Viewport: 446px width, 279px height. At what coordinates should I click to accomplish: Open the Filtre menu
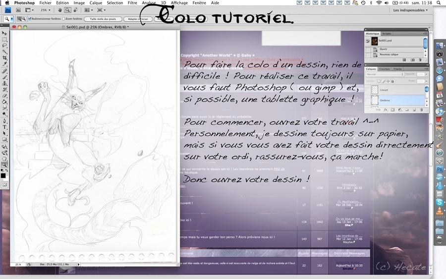132,3
